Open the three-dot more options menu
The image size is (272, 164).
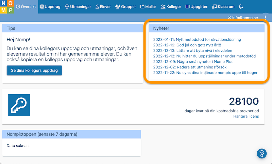(265, 17)
